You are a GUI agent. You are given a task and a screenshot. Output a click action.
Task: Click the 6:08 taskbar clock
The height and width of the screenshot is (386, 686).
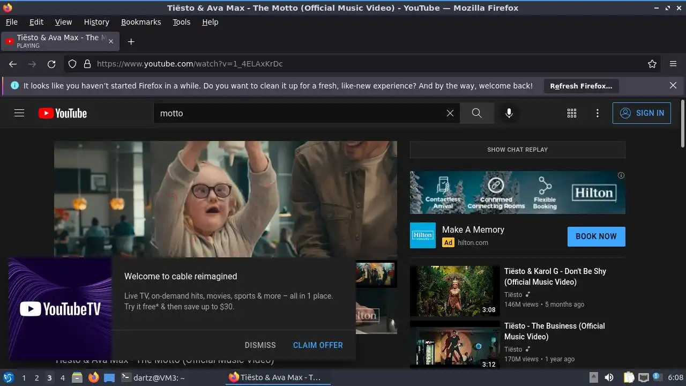675,377
